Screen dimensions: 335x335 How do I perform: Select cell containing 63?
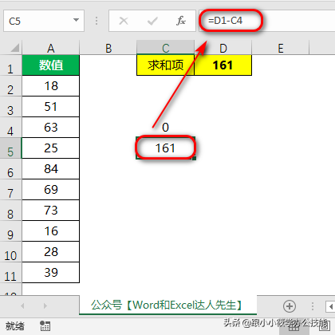pos(50,128)
